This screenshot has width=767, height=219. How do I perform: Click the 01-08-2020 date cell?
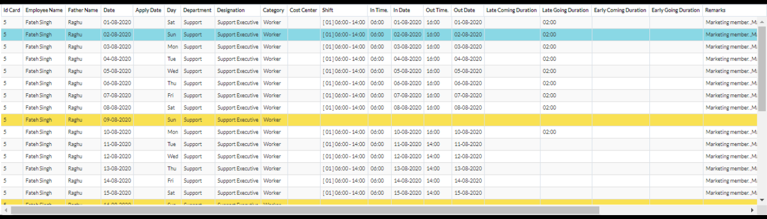click(117, 22)
